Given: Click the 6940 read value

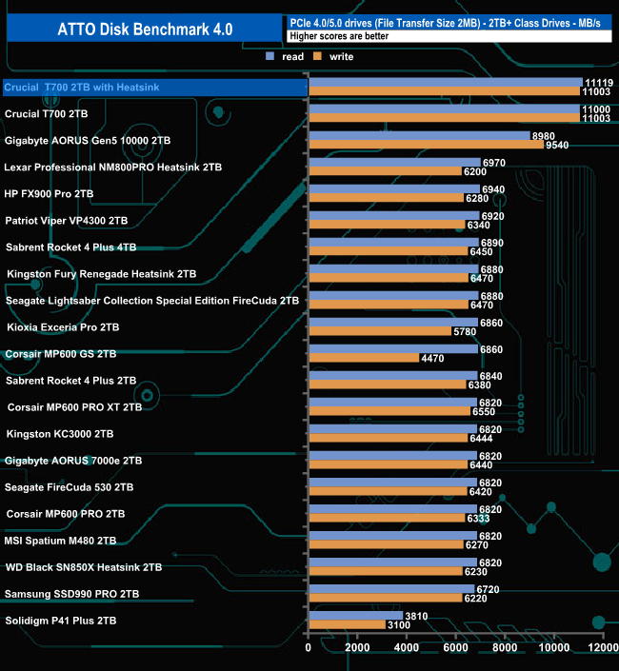Looking at the screenshot, I should click(493, 189).
